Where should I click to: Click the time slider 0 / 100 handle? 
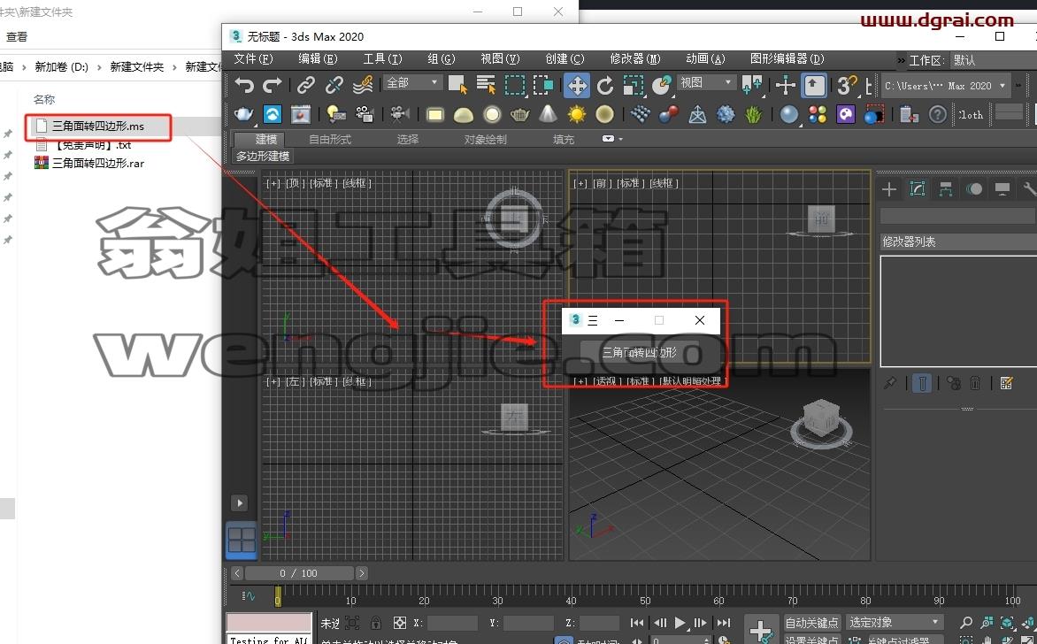coord(298,573)
